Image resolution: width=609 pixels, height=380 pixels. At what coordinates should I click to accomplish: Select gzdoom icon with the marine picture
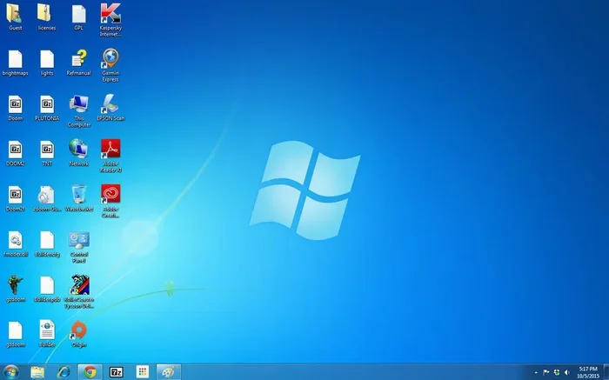15,285
